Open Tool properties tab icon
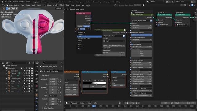Image resolution: width=197 pixels, height=111 pixels. (x=37, y=67)
